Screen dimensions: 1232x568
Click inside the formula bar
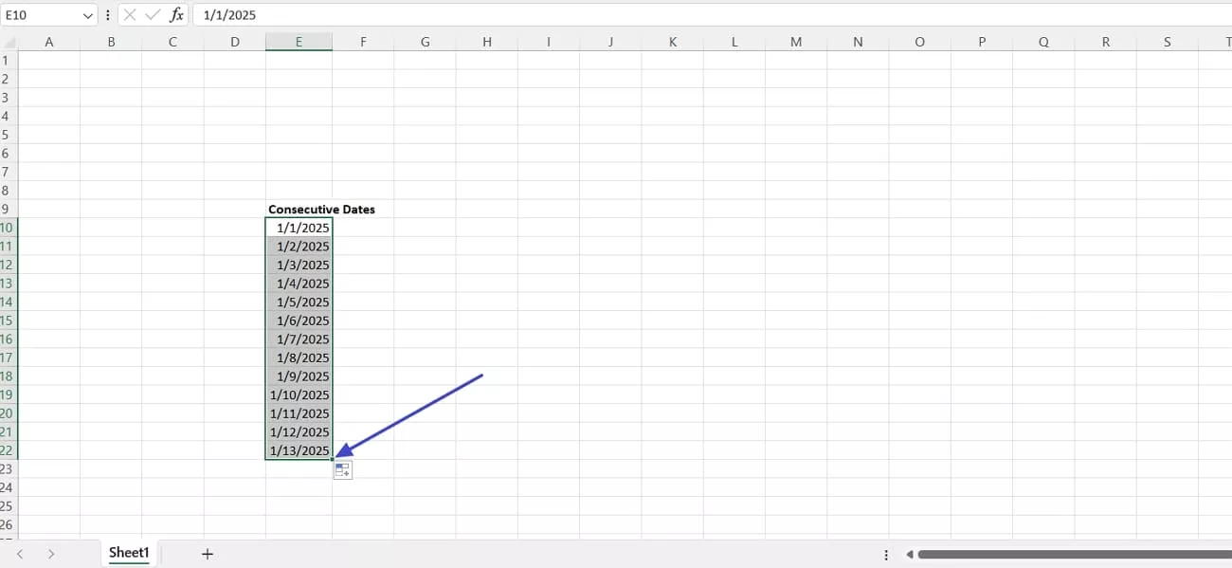pyautogui.click(x=379, y=14)
